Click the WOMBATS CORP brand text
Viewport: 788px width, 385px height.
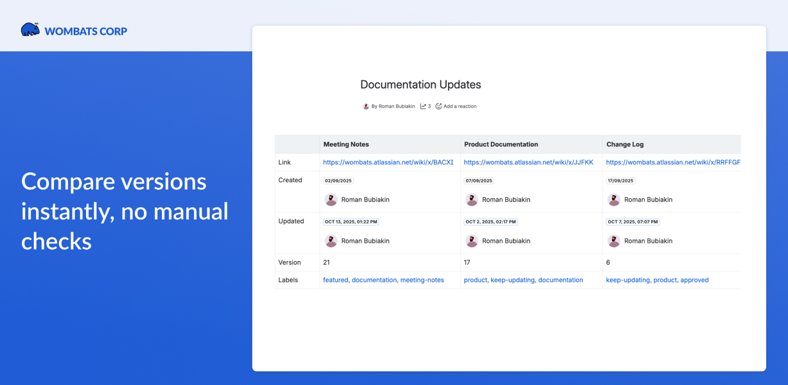(85, 31)
